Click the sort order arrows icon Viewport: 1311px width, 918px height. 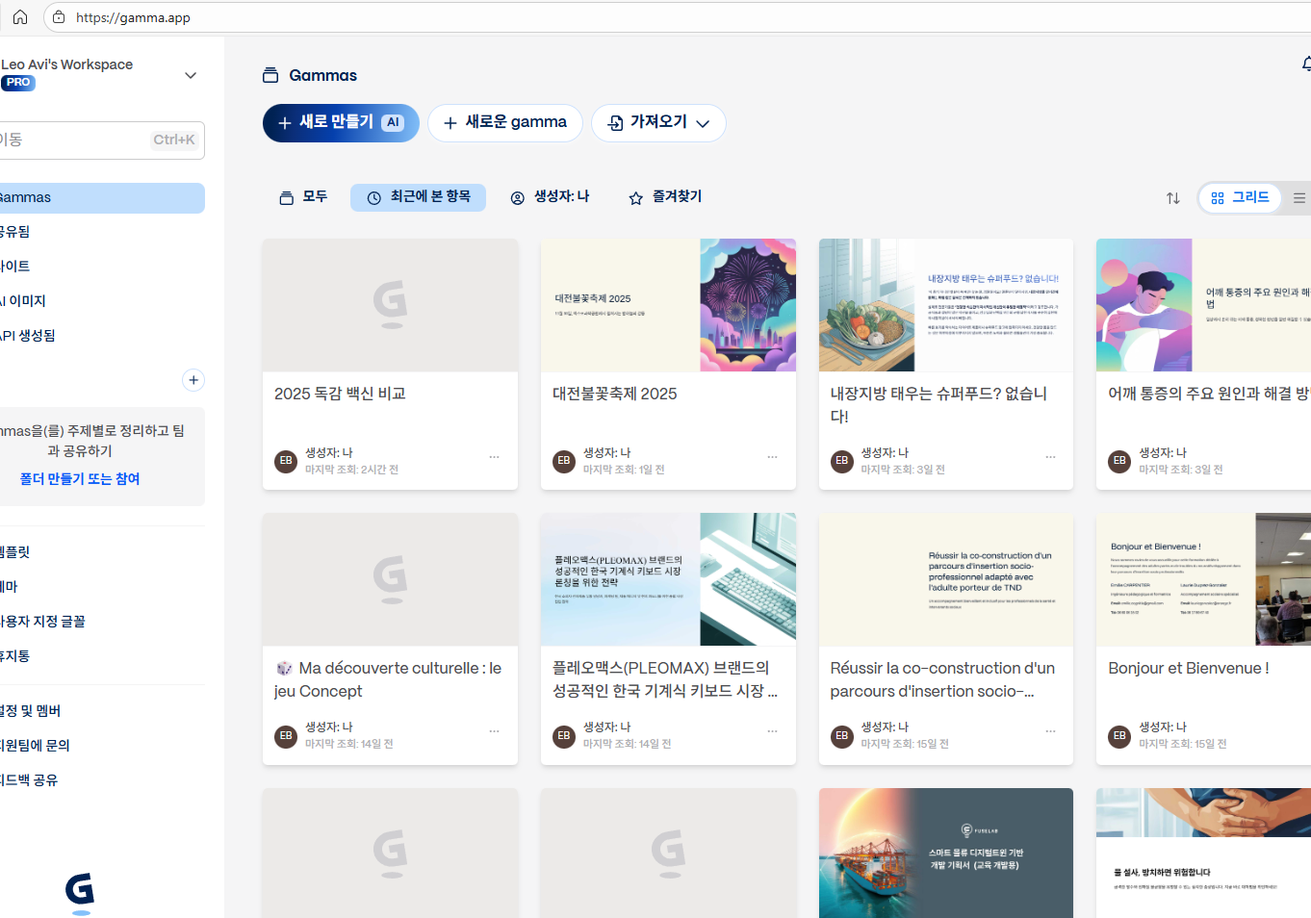tap(1172, 198)
